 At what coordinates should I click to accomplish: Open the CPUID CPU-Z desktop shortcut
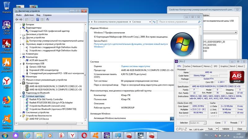7,27
